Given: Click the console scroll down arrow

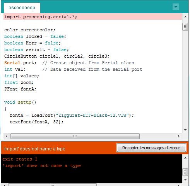Looking at the screenshot, I should [185, 179].
